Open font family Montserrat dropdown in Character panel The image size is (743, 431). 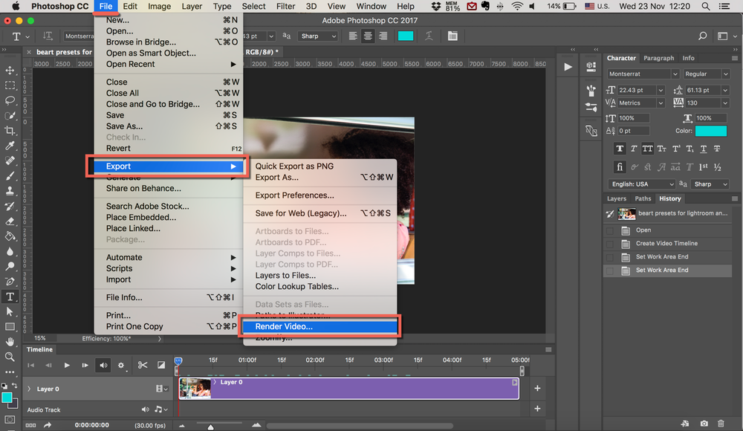[x=675, y=74]
